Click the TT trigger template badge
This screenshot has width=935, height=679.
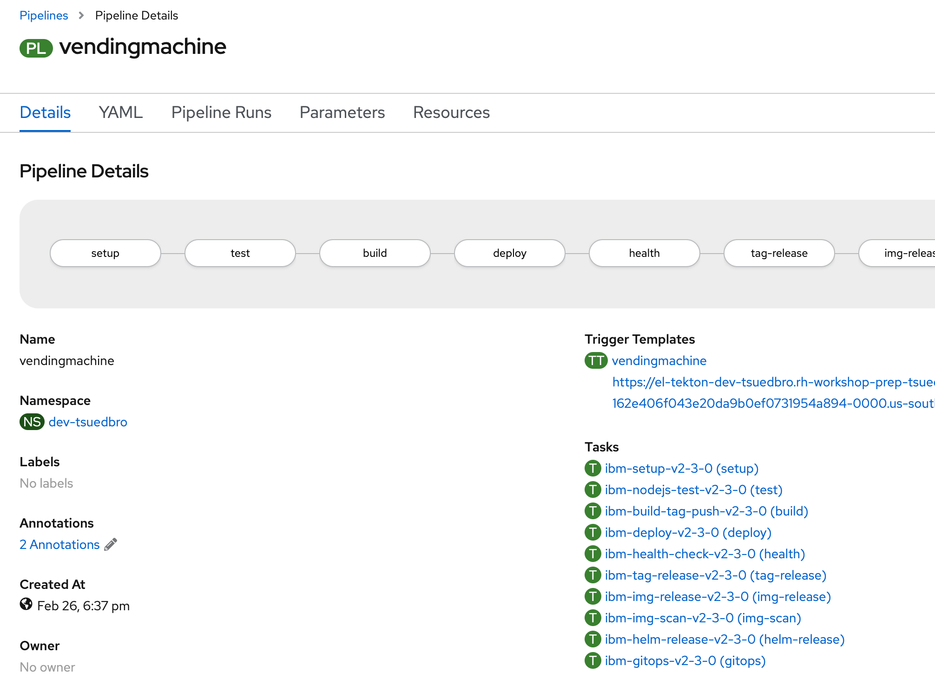596,360
